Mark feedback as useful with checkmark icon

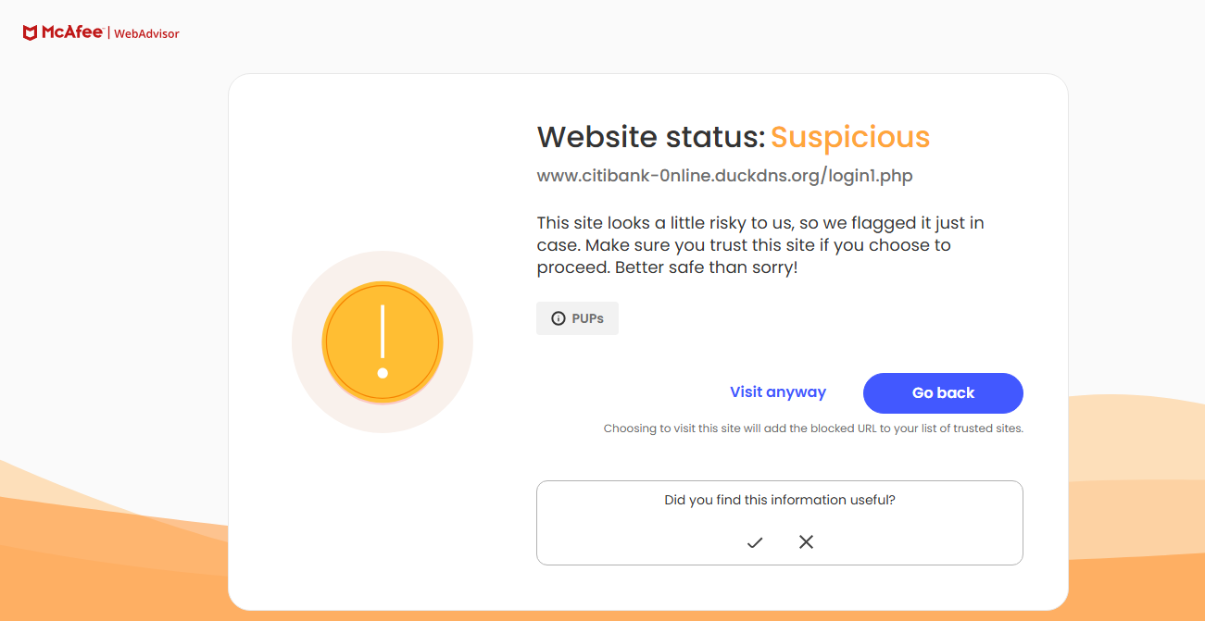755,542
